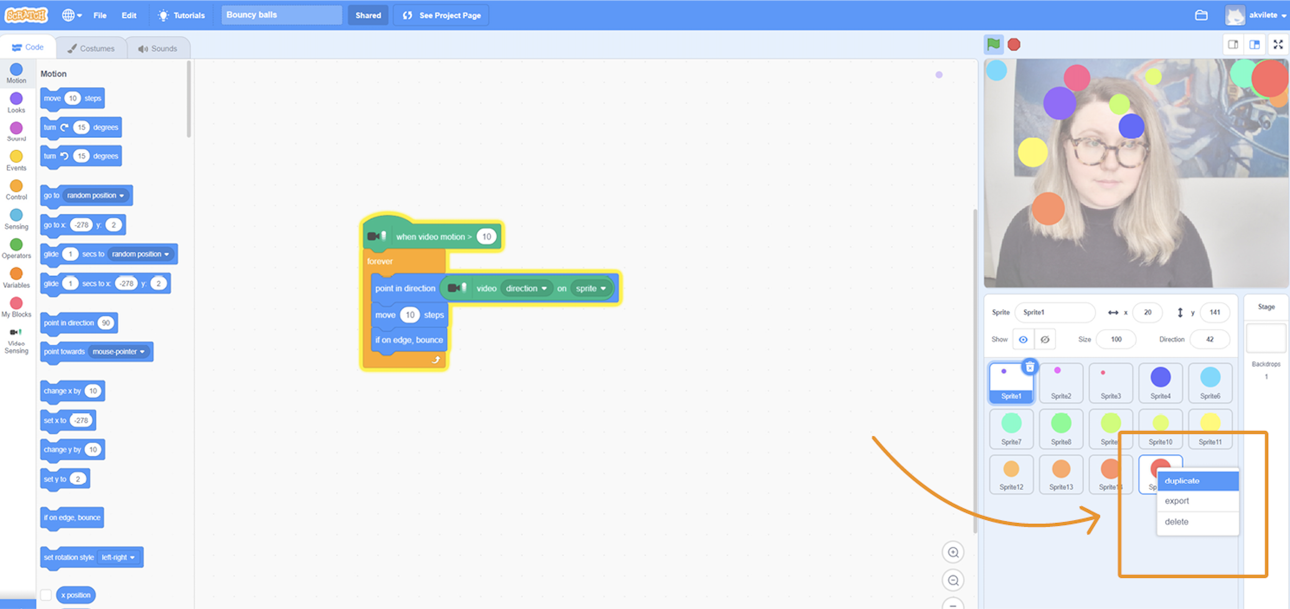Select the Motion category blue circle
This screenshot has height=609, width=1290.
16,70
